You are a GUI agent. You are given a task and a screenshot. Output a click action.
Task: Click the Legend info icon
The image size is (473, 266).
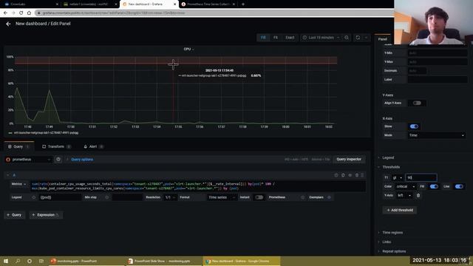point(33,197)
